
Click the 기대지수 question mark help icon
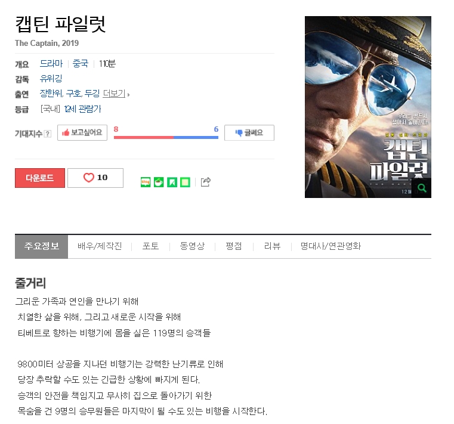48,134
